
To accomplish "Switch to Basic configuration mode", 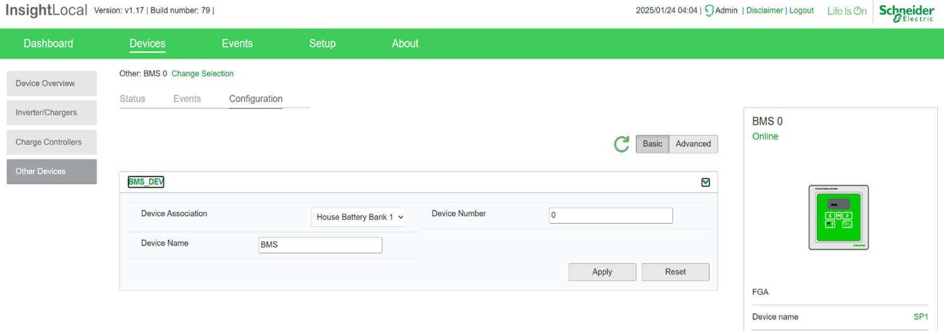I will (652, 144).
